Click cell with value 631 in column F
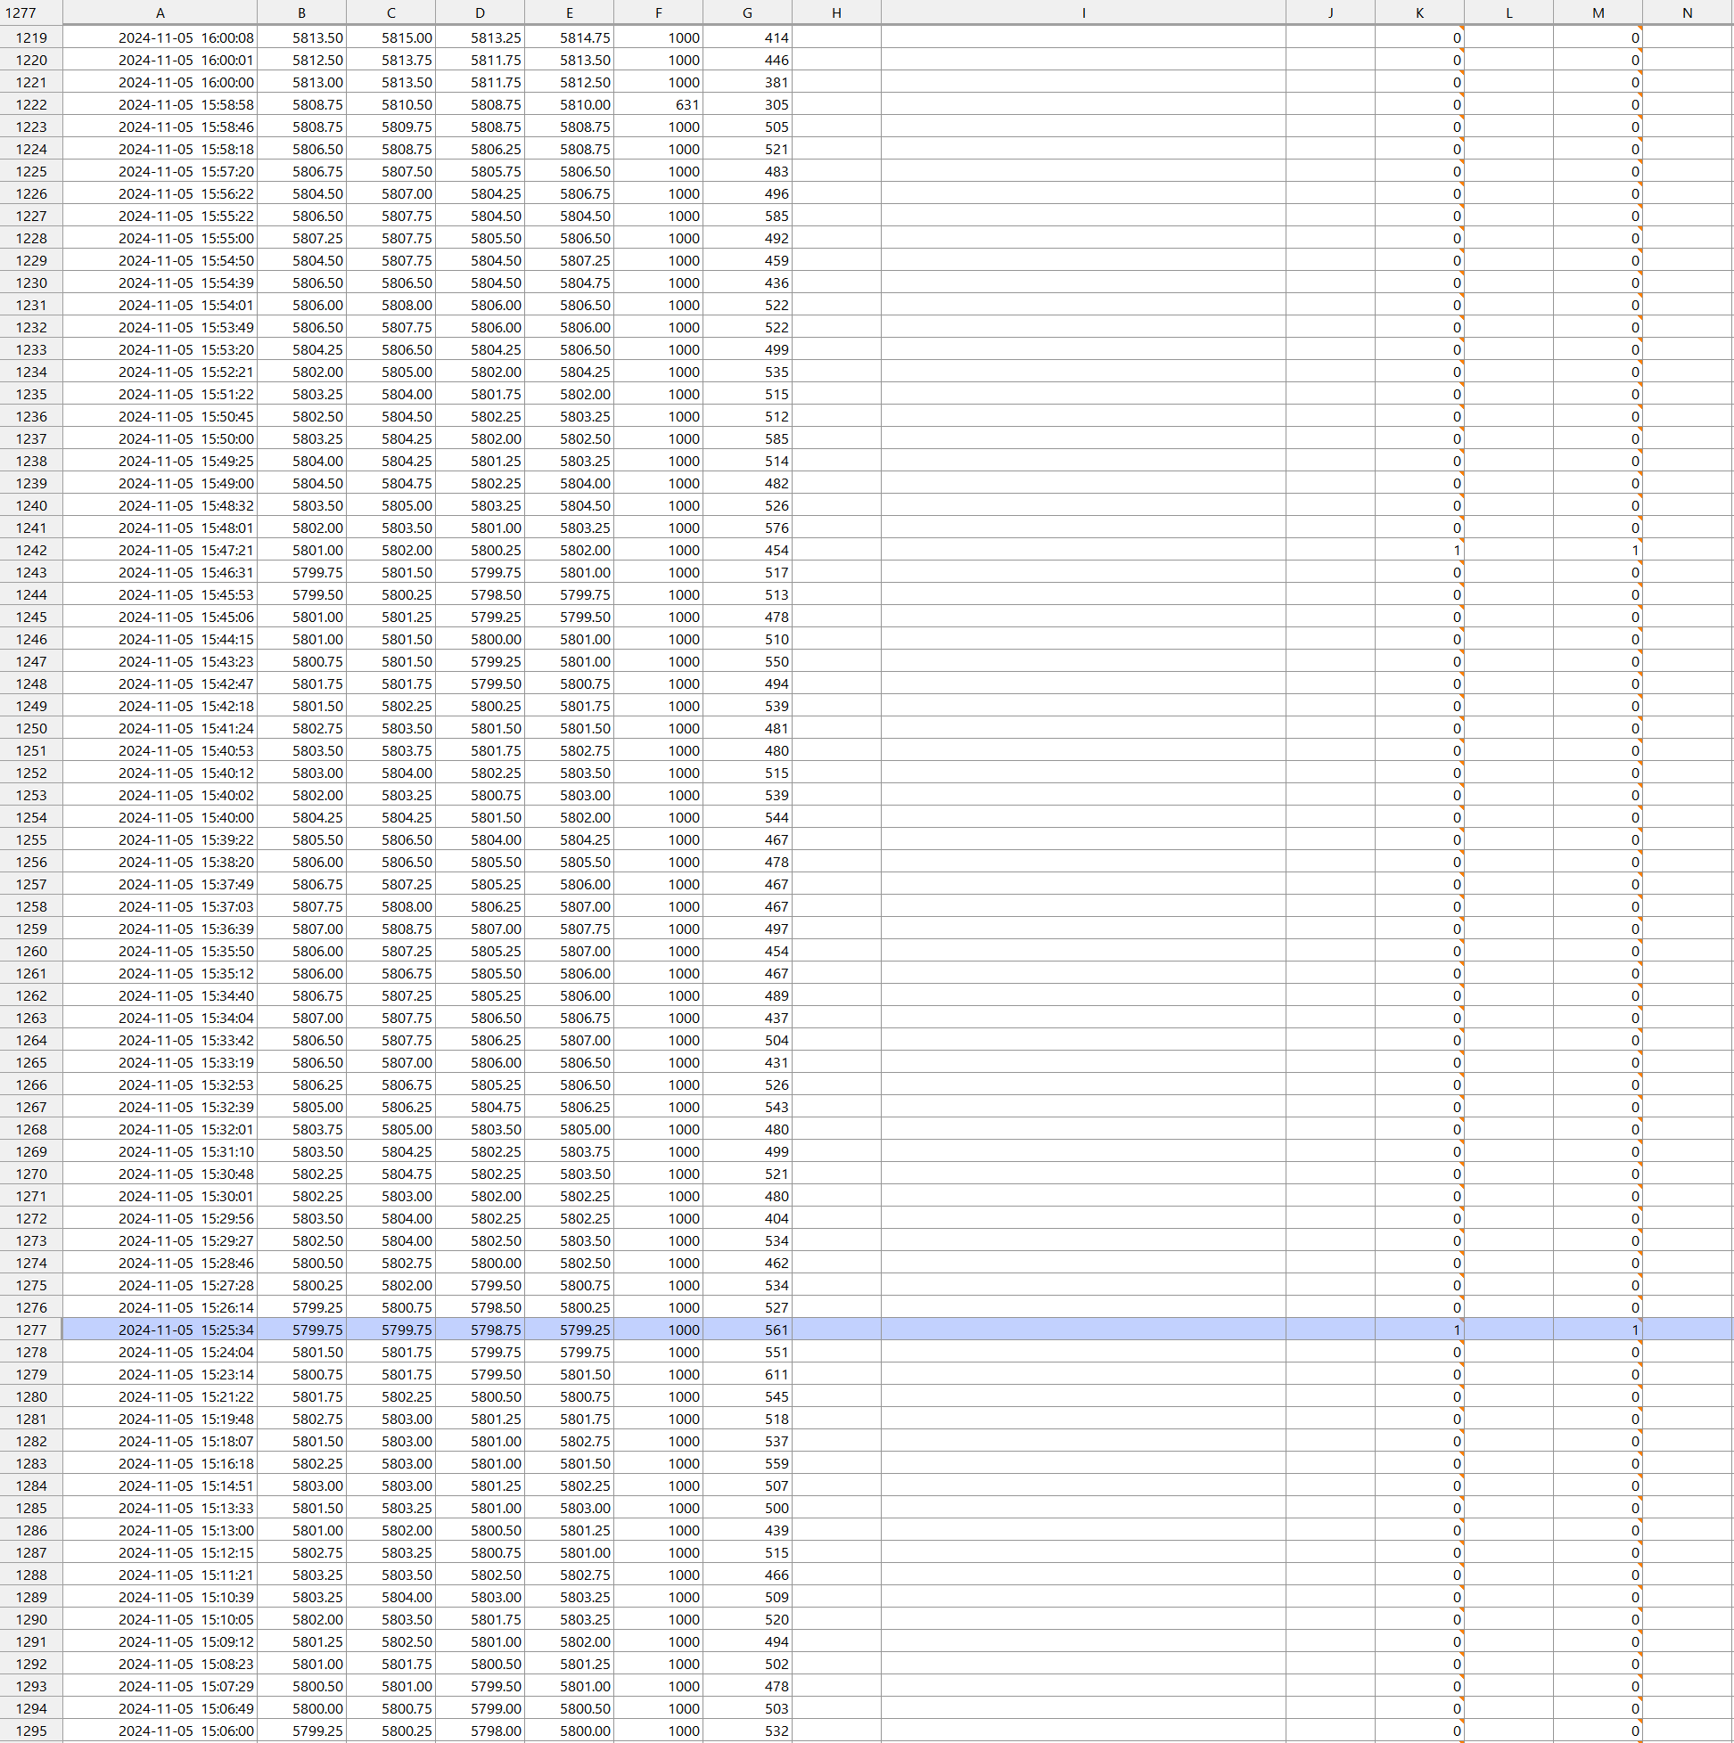The width and height of the screenshot is (1734, 1743). click(658, 104)
